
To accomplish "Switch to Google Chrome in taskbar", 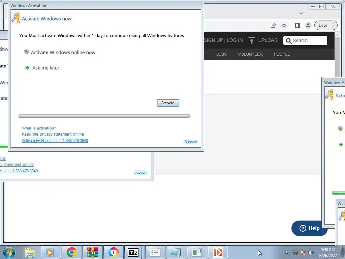I will click(71, 252).
